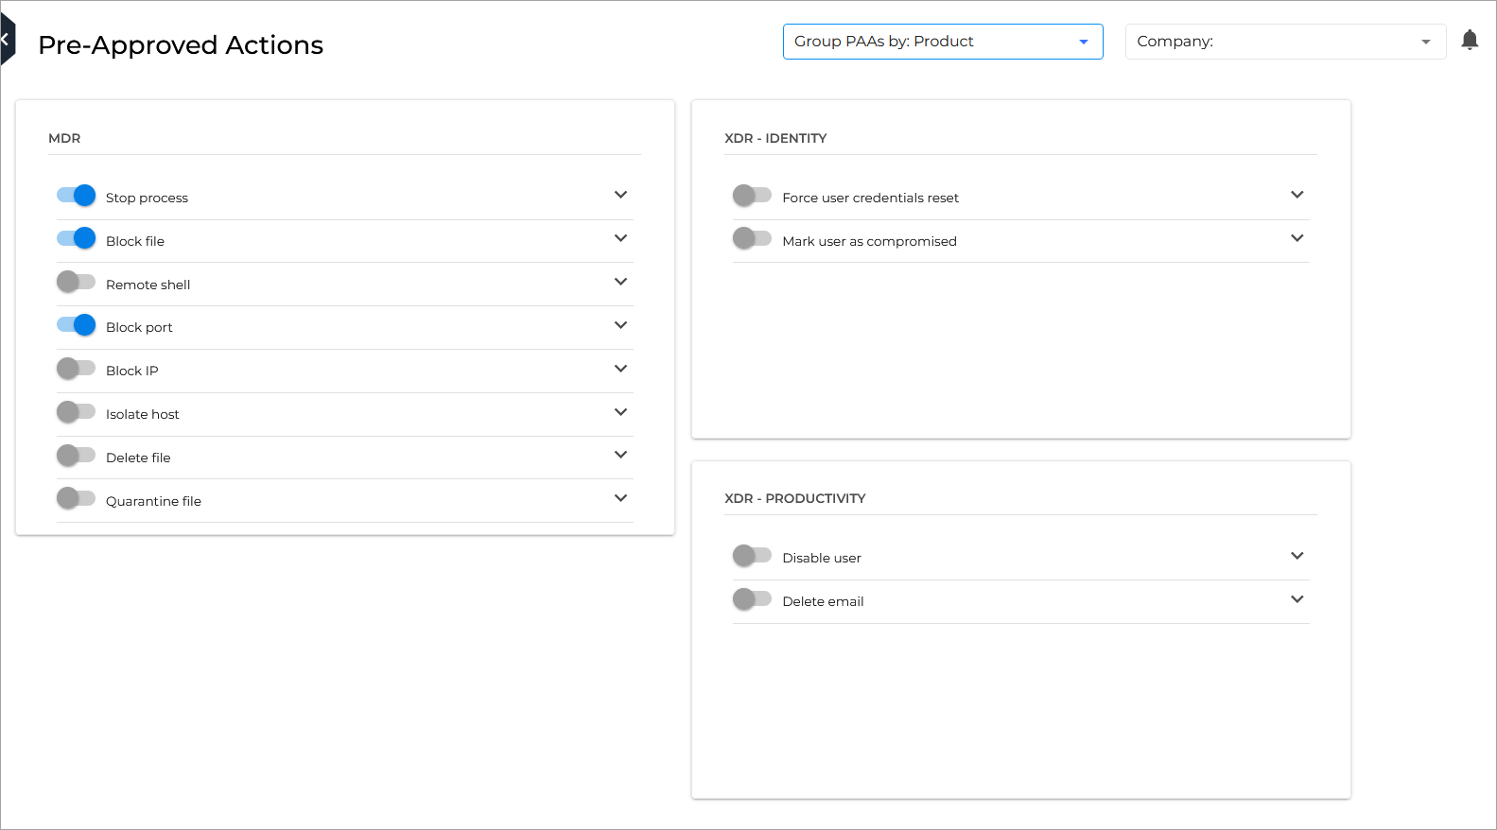Click the Delete file label
This screenshot has width=1497, height=830.
(138, 458)
